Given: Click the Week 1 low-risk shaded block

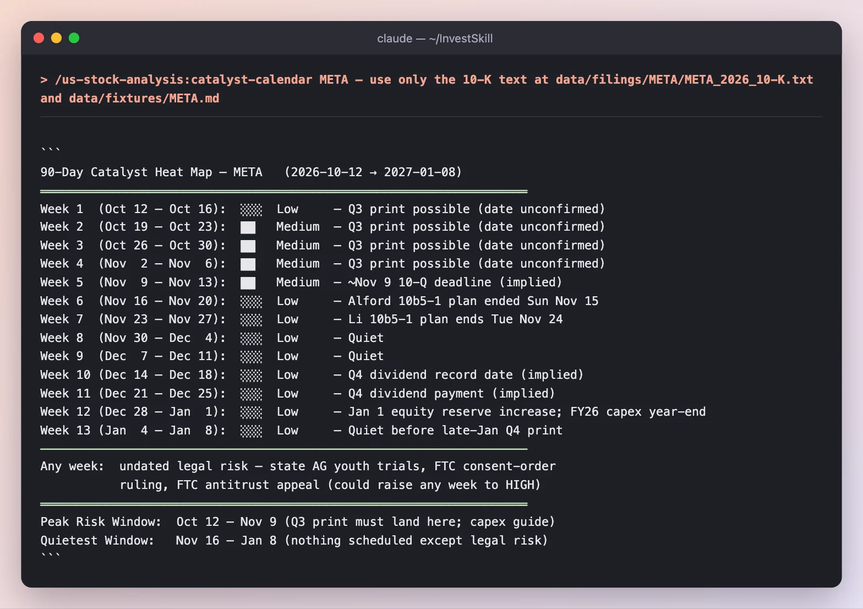Looking at the screenshot, I should [251, 210].
